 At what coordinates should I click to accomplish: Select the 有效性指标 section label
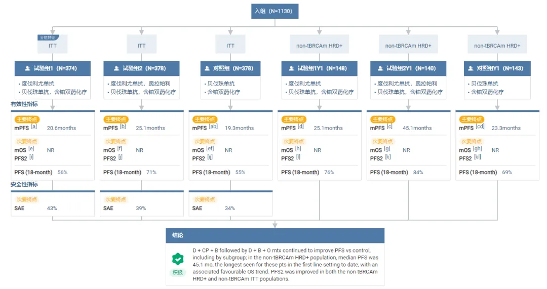tap(24, 104)
